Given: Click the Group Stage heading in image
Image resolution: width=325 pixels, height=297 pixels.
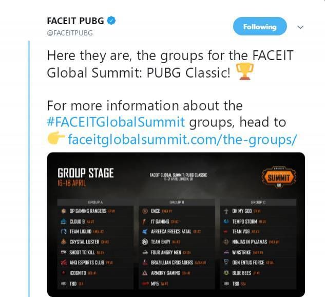Looking at the screenshot, I should [85, 174].
